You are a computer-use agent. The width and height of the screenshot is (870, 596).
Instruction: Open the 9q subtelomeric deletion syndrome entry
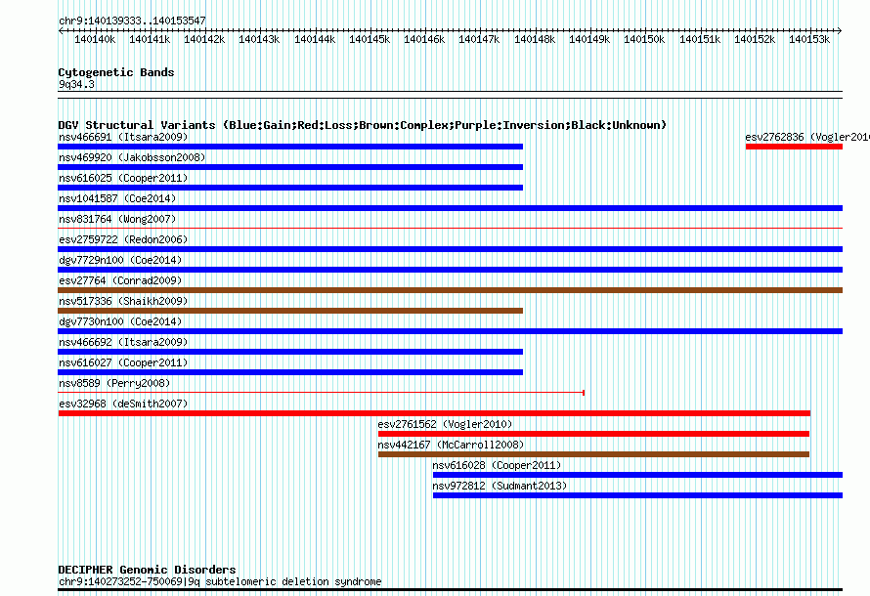click(x=220, y=581)
